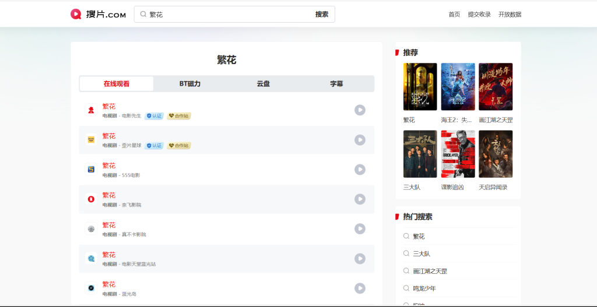
Task: Click play icon for 奈飞影院 result
Action: tap(360, 199)
